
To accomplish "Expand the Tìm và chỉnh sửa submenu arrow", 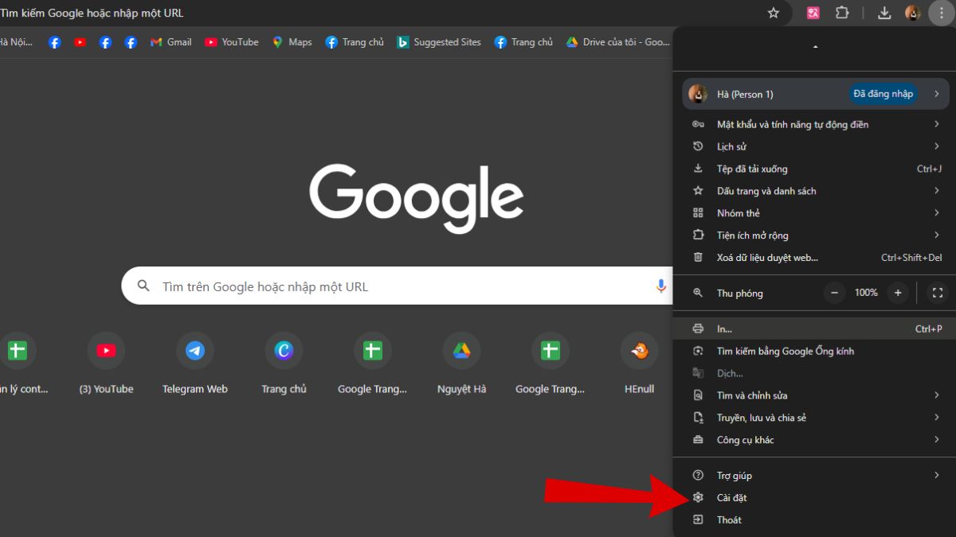I will (x=937, y=395).
